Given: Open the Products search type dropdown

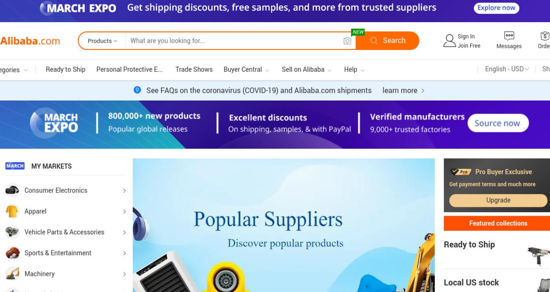Looking at the screenshot, I should click(102, 41).
